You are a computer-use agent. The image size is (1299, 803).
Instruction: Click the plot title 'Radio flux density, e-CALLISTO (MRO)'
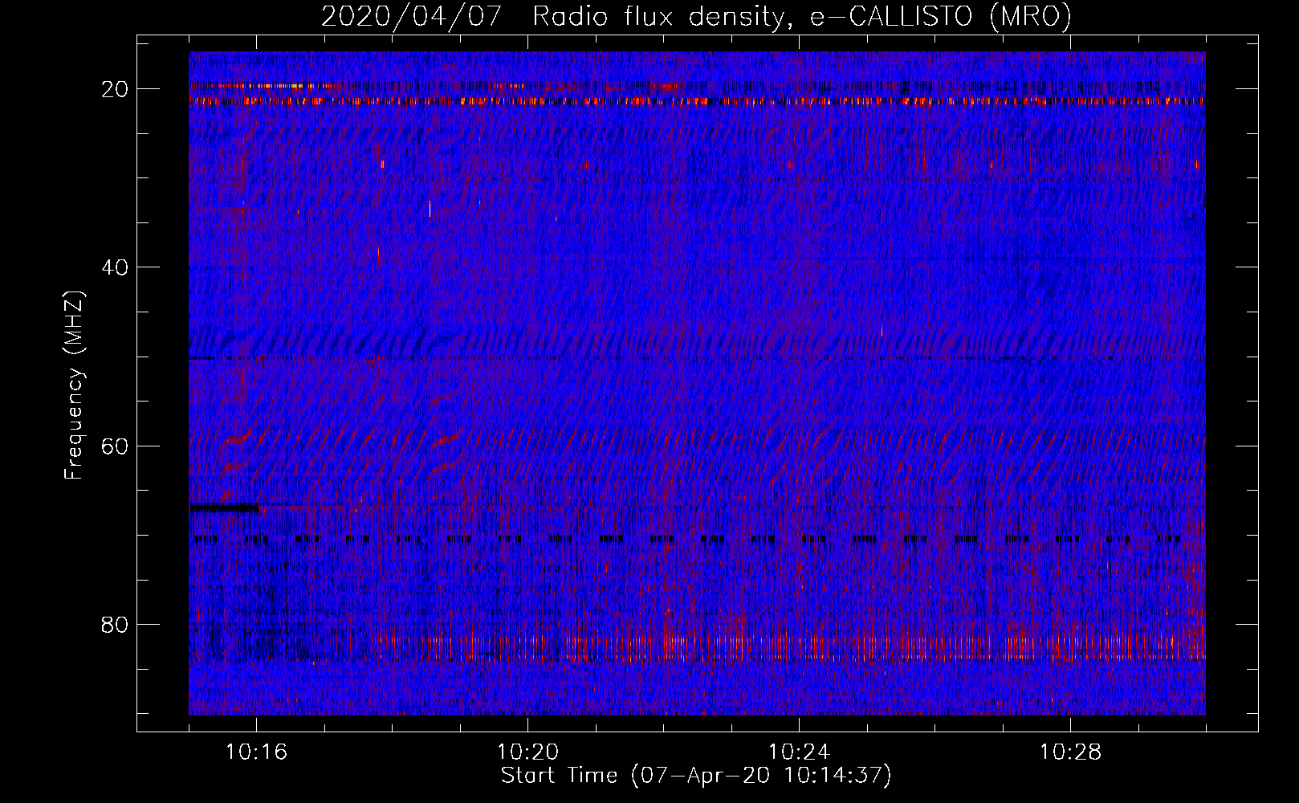(x=801, y=16)
